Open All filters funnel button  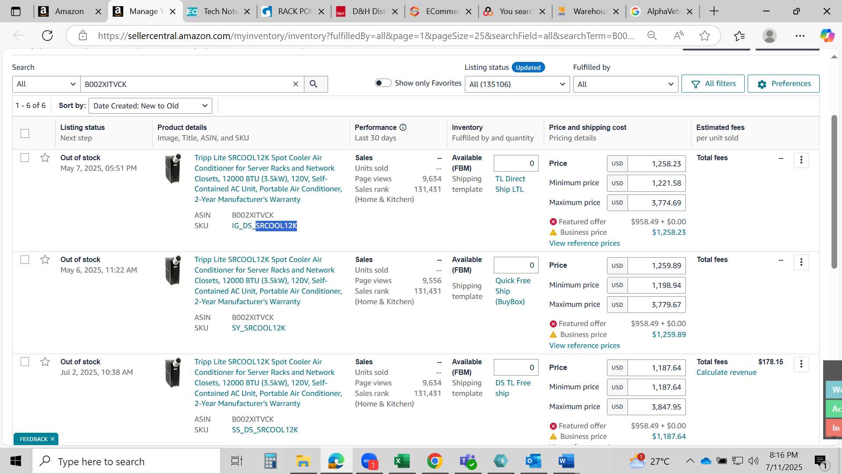713,83
